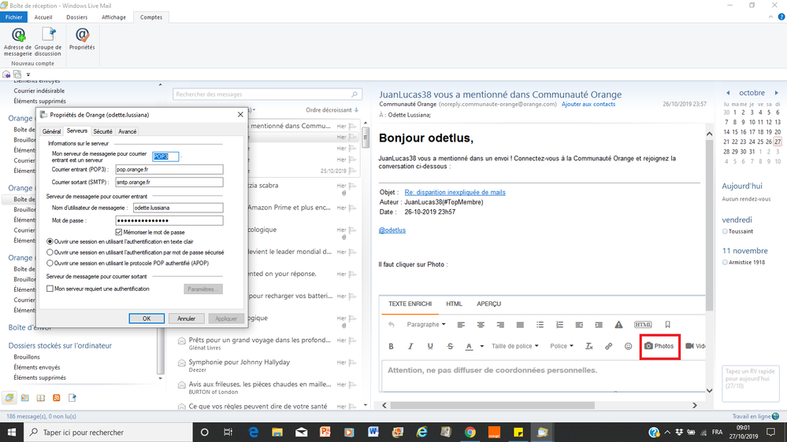Click the undo arrow in reply editor
The width and height of the screenshot is (787, 442).
(392, 325)
